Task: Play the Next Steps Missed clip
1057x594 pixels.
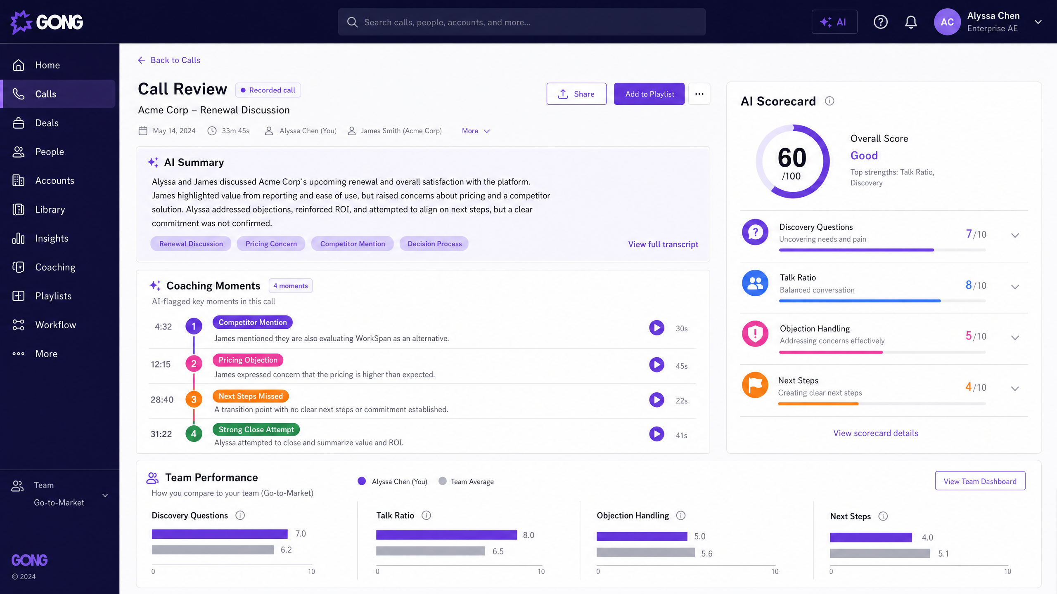Action: pyautogui.click(x=656, y=400)
